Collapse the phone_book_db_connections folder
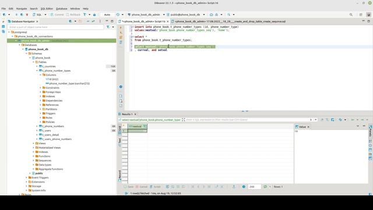 pos(13,36)
